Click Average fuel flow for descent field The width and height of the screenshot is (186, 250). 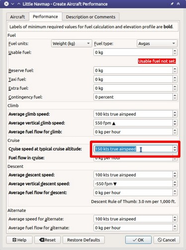[x=133, y=193]
